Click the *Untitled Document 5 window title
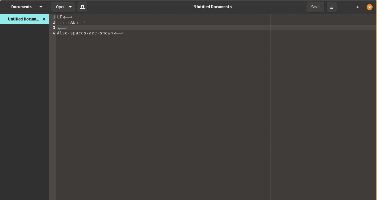 [213, 7]
